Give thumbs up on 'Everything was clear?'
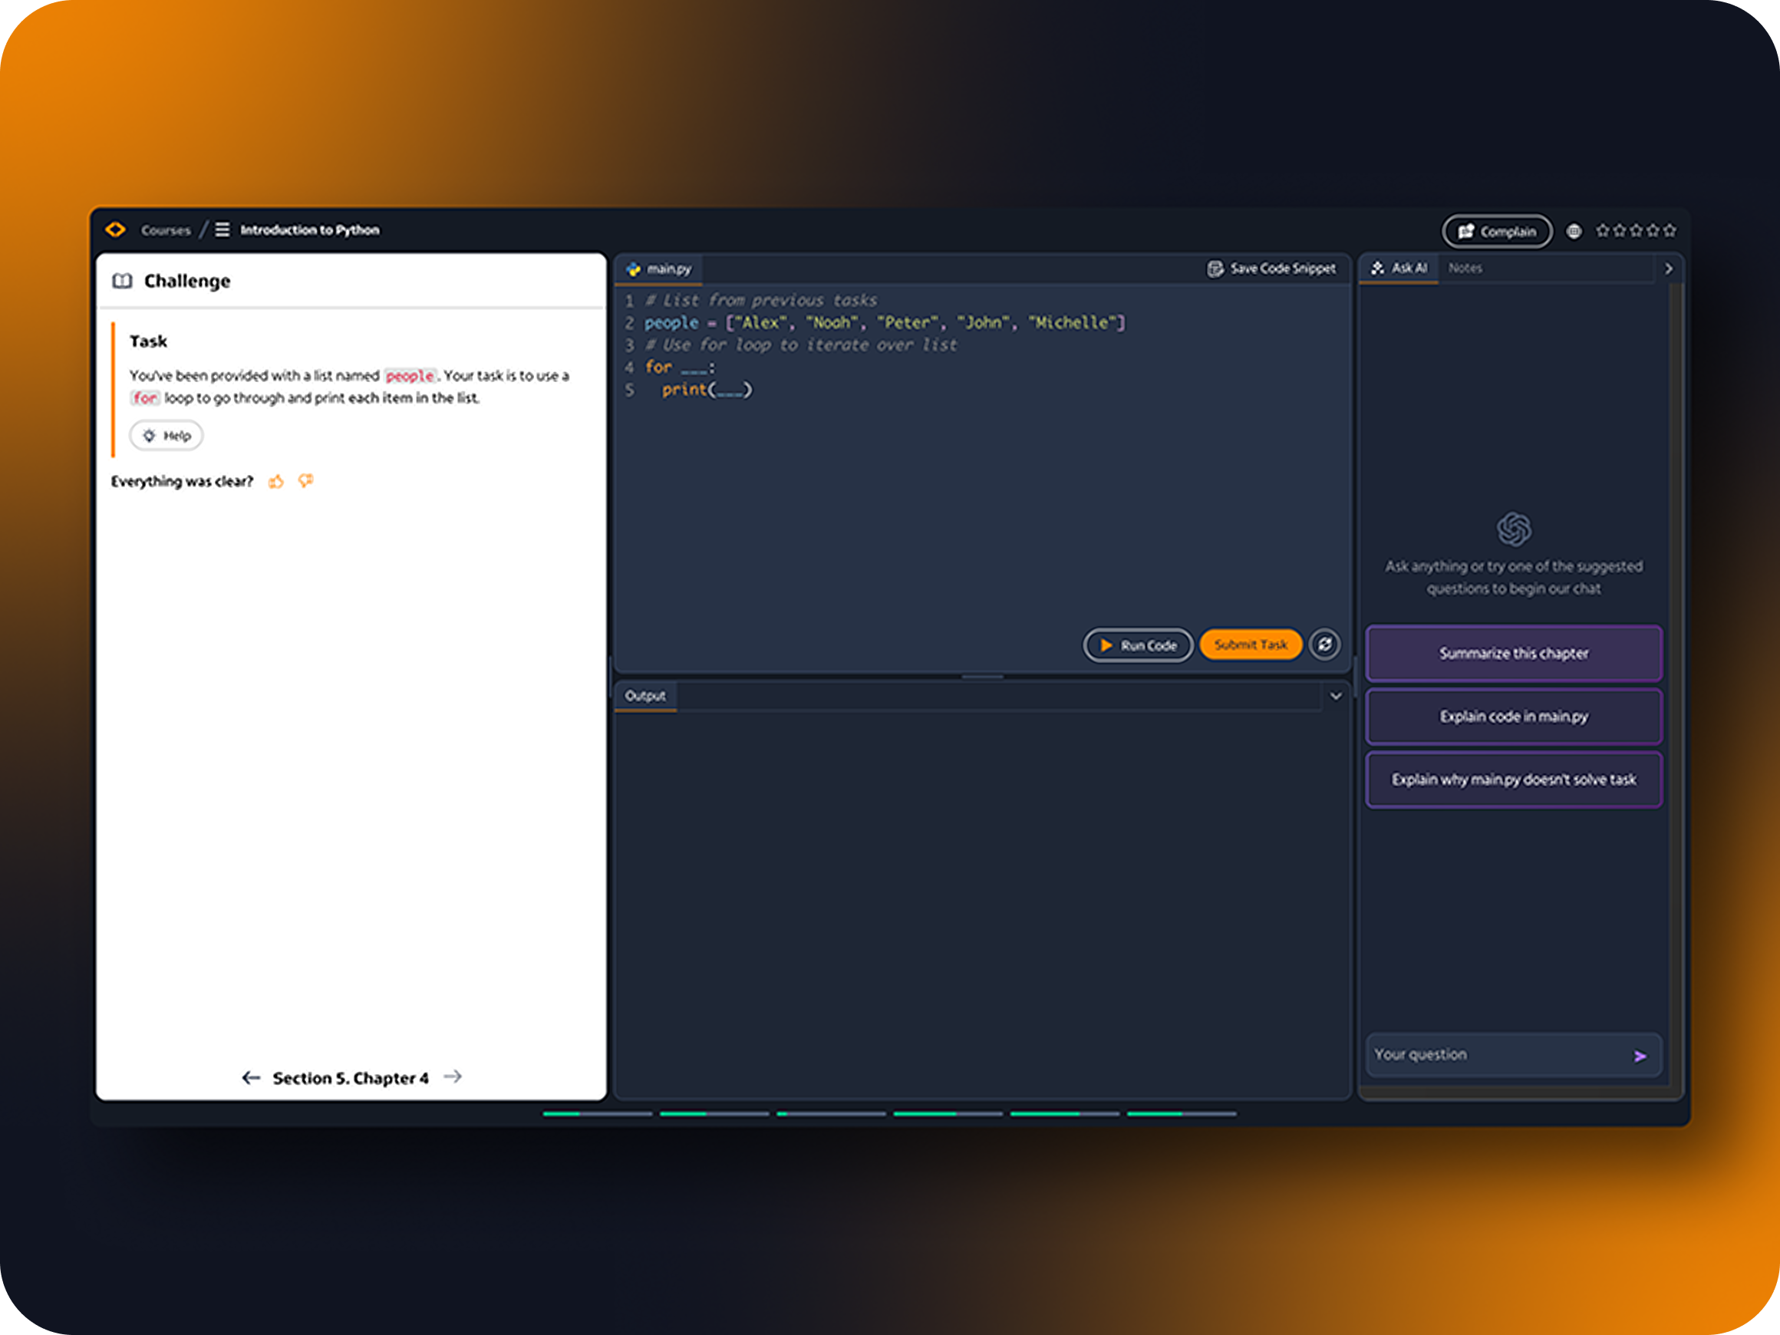This screenshot has height=1335, width=1780. [277, 480]
